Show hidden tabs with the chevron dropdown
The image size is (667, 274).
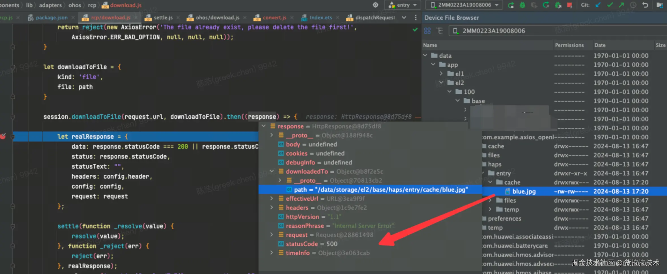click(404, 18)
